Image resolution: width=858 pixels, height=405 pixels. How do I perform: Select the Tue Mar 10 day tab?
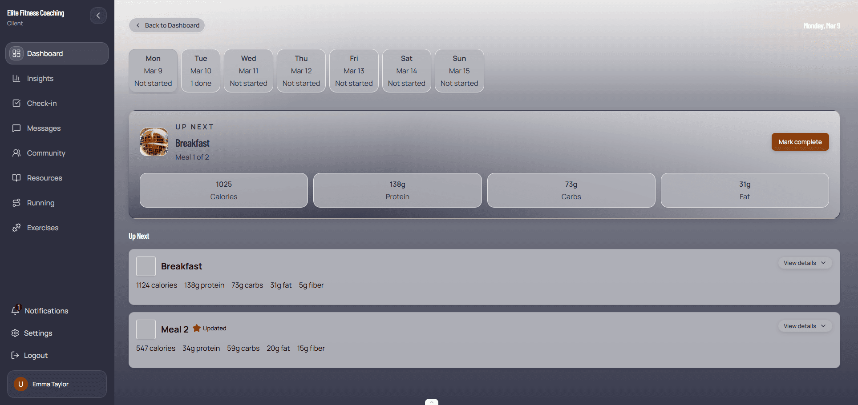201,71
